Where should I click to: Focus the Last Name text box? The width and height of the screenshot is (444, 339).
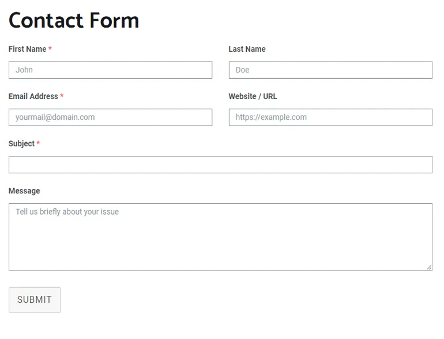[330, 70]
